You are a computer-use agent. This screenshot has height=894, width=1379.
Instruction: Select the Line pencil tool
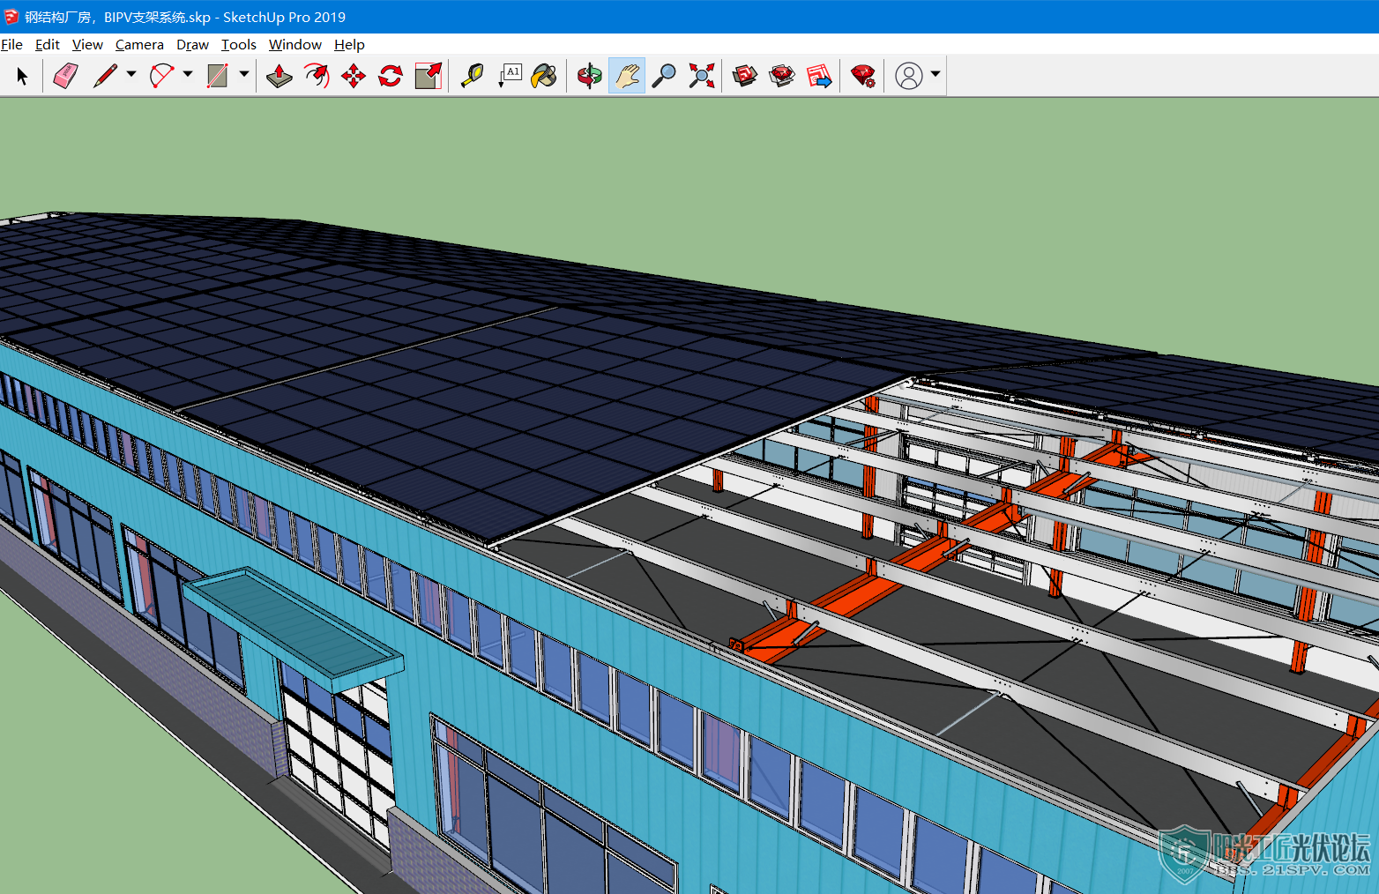click(x=105, y=76)
